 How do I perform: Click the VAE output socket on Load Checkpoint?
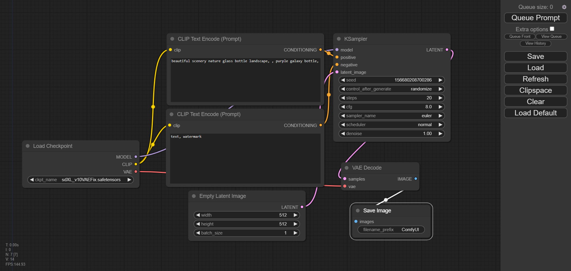click(136, 172)
